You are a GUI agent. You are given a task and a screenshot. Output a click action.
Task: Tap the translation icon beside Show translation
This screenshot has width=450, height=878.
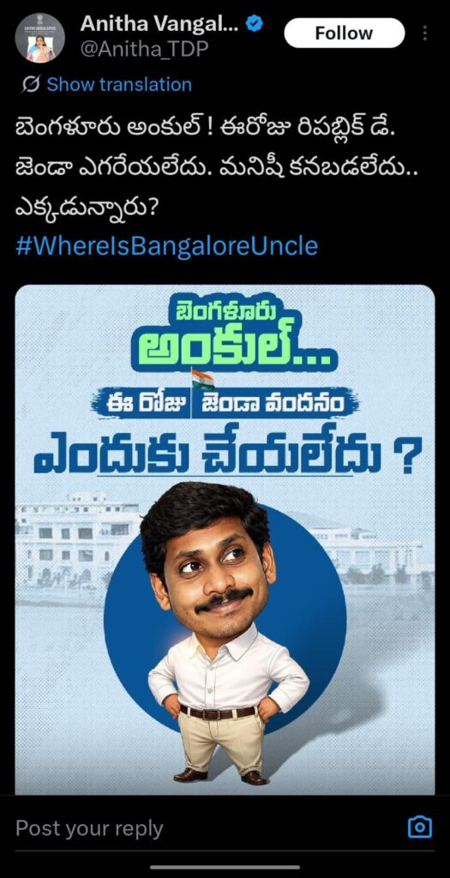click(30, 85)
